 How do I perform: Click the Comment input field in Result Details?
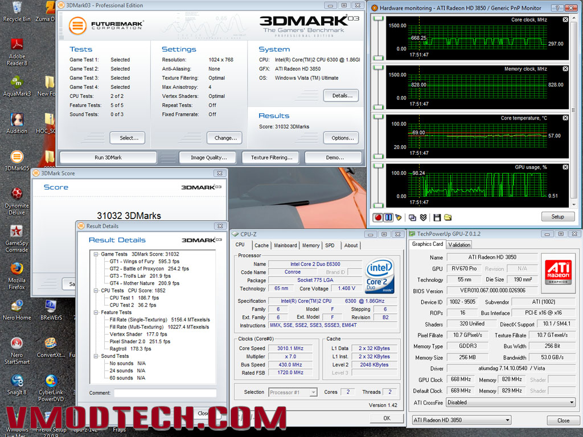[165, 393]
